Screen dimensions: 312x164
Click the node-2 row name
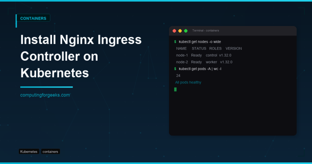click(x=182, y=62)
